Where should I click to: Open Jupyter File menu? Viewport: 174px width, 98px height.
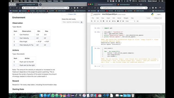[93, 18]
